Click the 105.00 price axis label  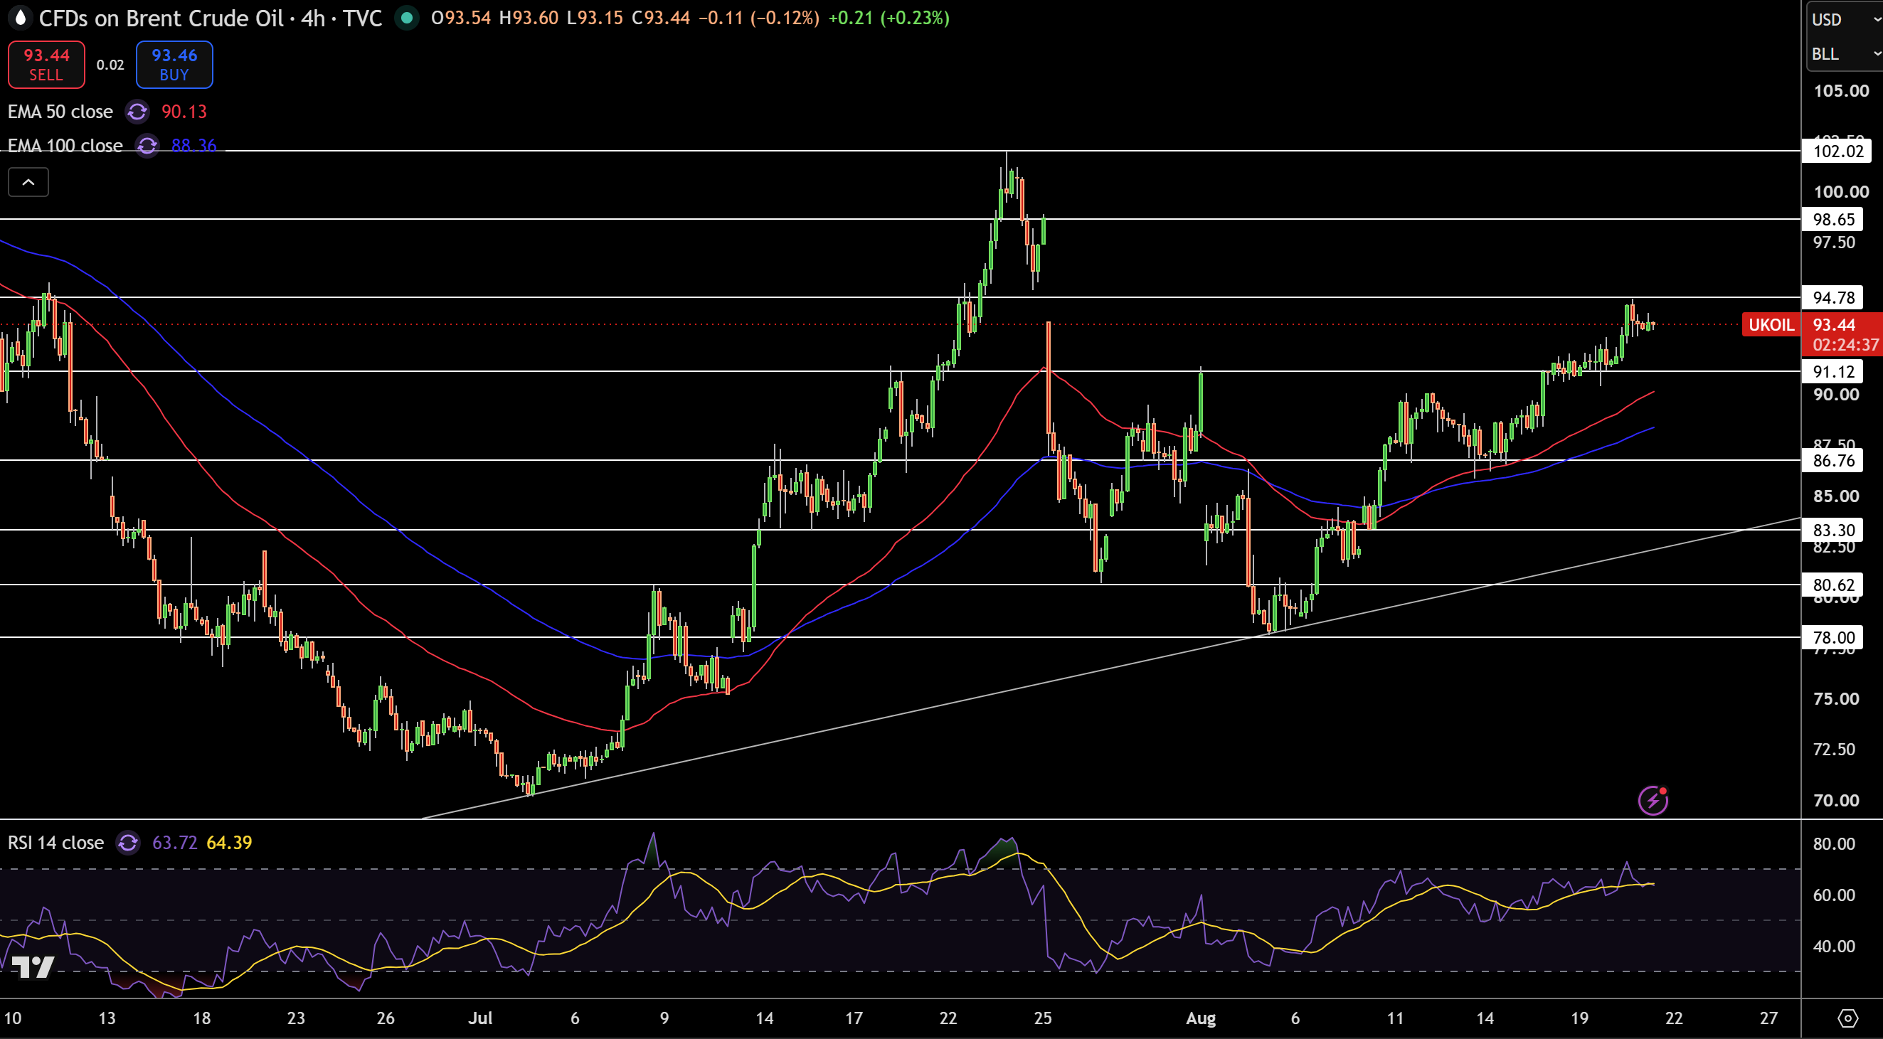tap(1841, 90)
